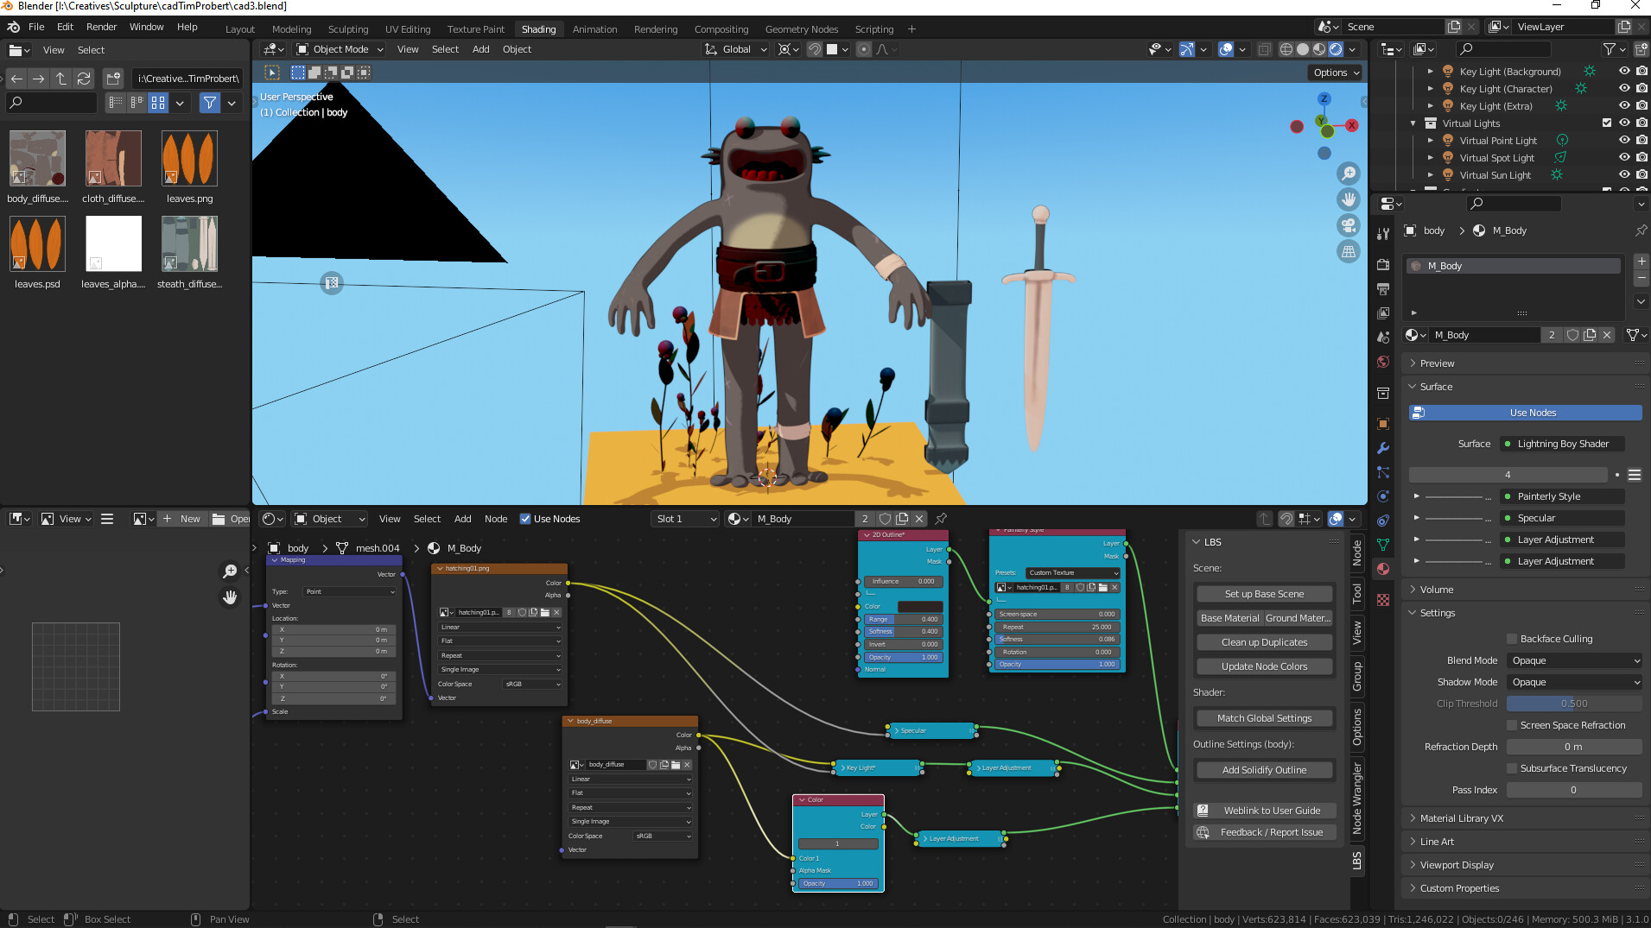1651x928 pixels.
Task: Switch to orthographic grid view icon
Action: point(1348,251)
